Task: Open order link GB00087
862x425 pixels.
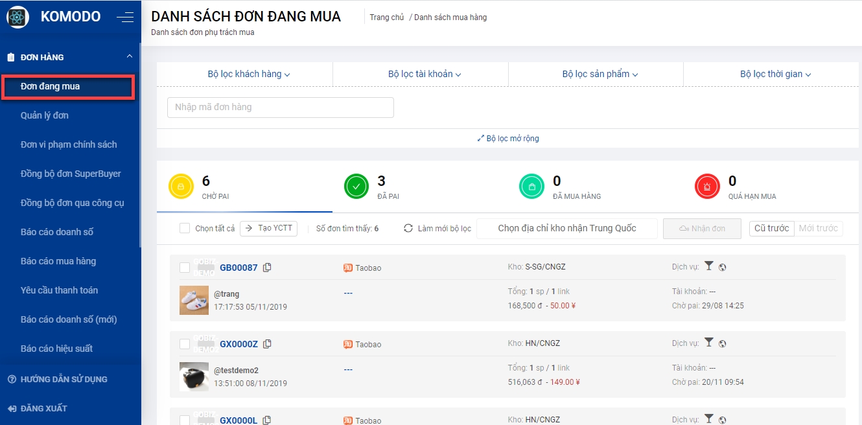Action: (239, 268)
